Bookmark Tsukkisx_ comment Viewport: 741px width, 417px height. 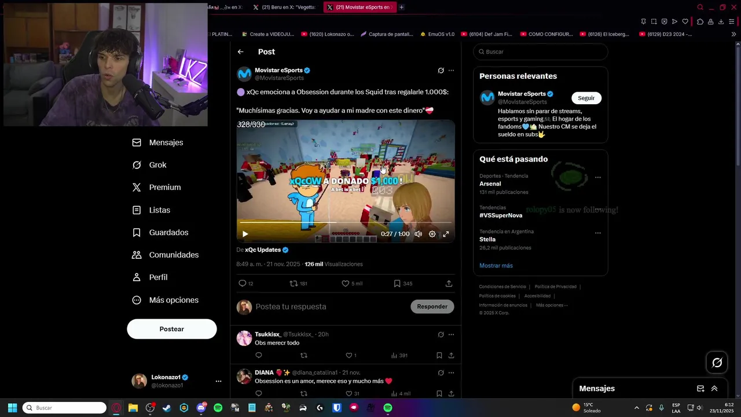tap(439, 355)
